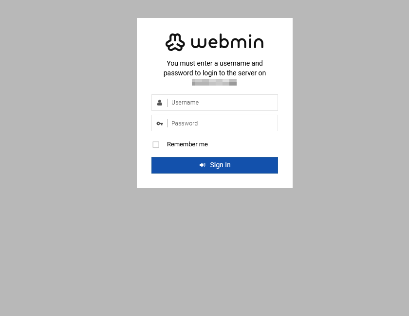Click the divider line beside the key icon

(167, 123)
